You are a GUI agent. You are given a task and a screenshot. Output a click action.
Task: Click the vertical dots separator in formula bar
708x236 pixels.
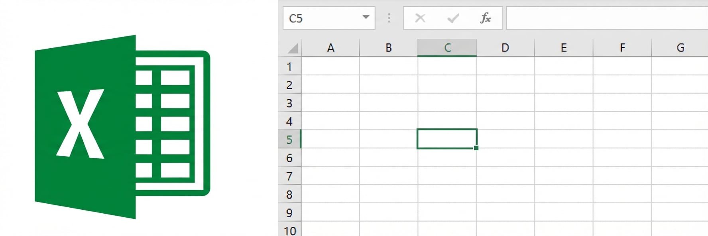(389, 18)
